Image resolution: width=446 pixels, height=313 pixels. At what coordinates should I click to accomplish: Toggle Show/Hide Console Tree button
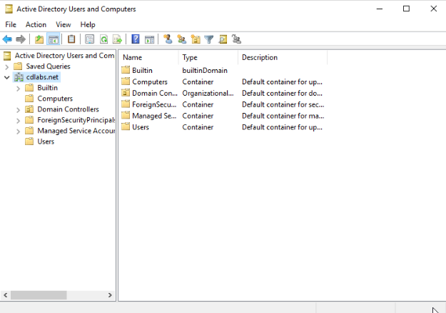(x=54, y=39)
